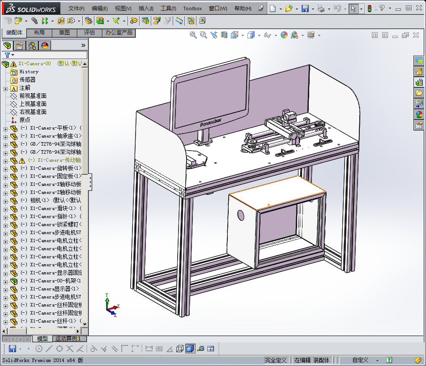Image resolution: width=426 pixels, height=366 pixels.
Task: Click the Mate paperclip icon
Action: coord(34,21)
